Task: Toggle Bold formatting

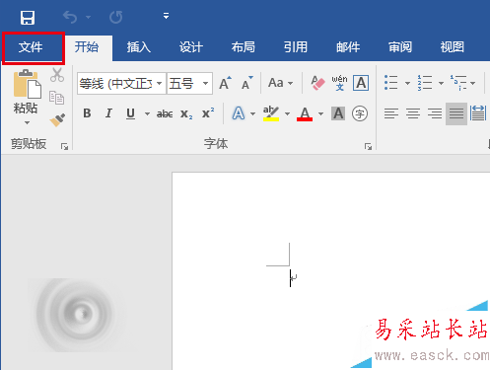Action: click(87, 113)
